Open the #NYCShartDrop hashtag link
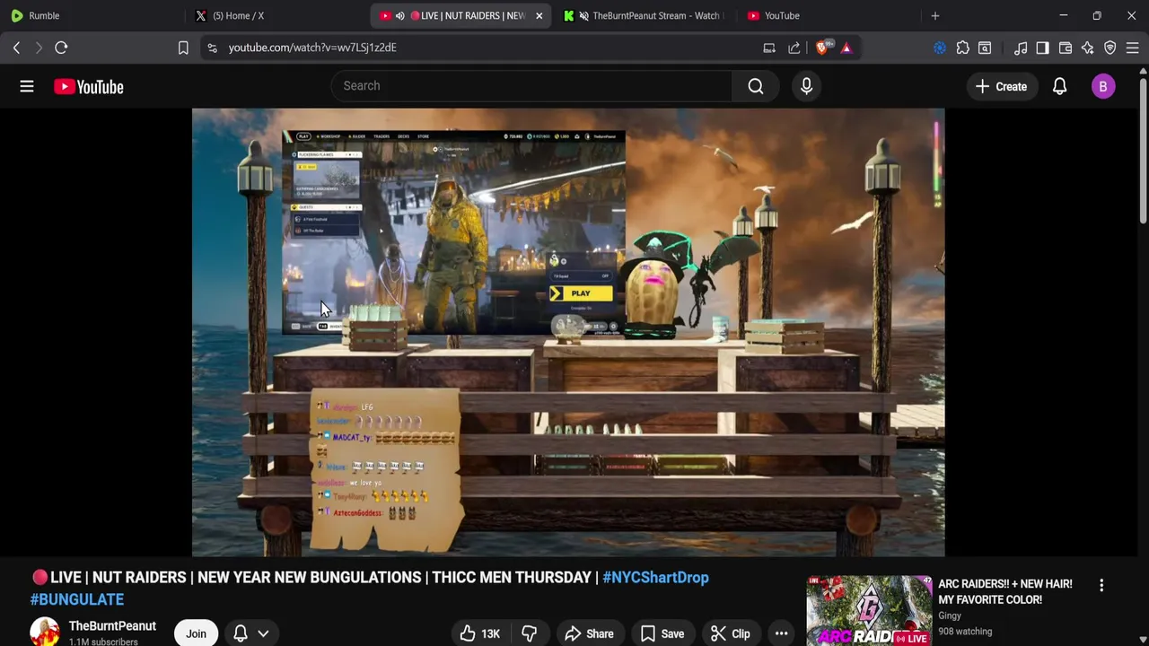Viewport: 1149px width, 646px height. point(655,578)
